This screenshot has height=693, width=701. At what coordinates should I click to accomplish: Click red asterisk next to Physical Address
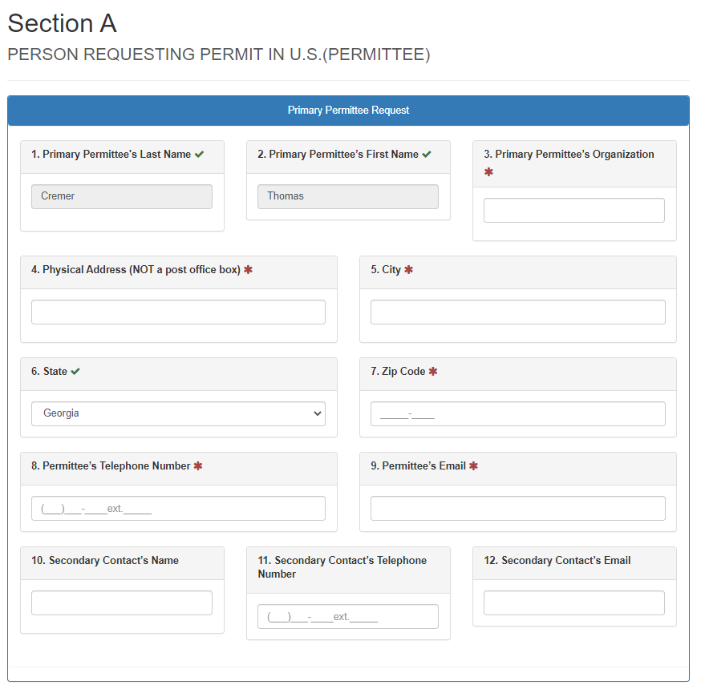248,270
